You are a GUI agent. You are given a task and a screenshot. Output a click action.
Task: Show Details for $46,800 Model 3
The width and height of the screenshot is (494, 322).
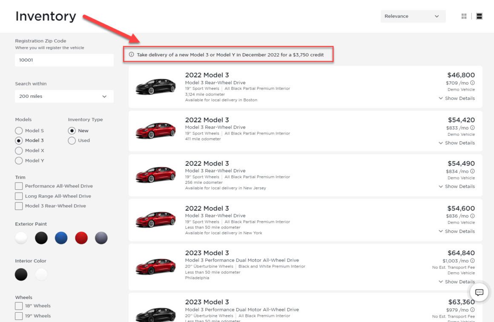pyautogui.click(x=457, y=98)
